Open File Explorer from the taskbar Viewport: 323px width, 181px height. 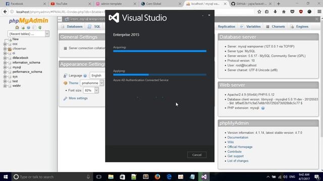111,176
